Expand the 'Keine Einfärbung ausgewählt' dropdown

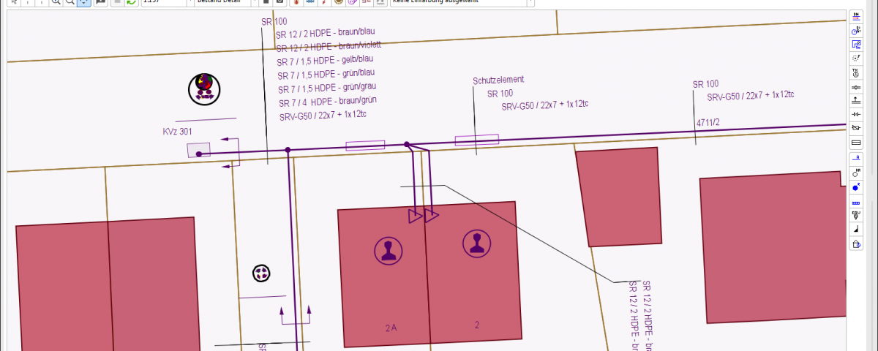coord(461,2)
